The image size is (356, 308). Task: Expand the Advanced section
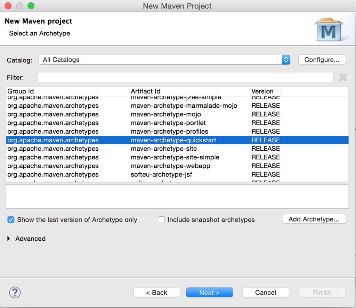click(9, 239)
